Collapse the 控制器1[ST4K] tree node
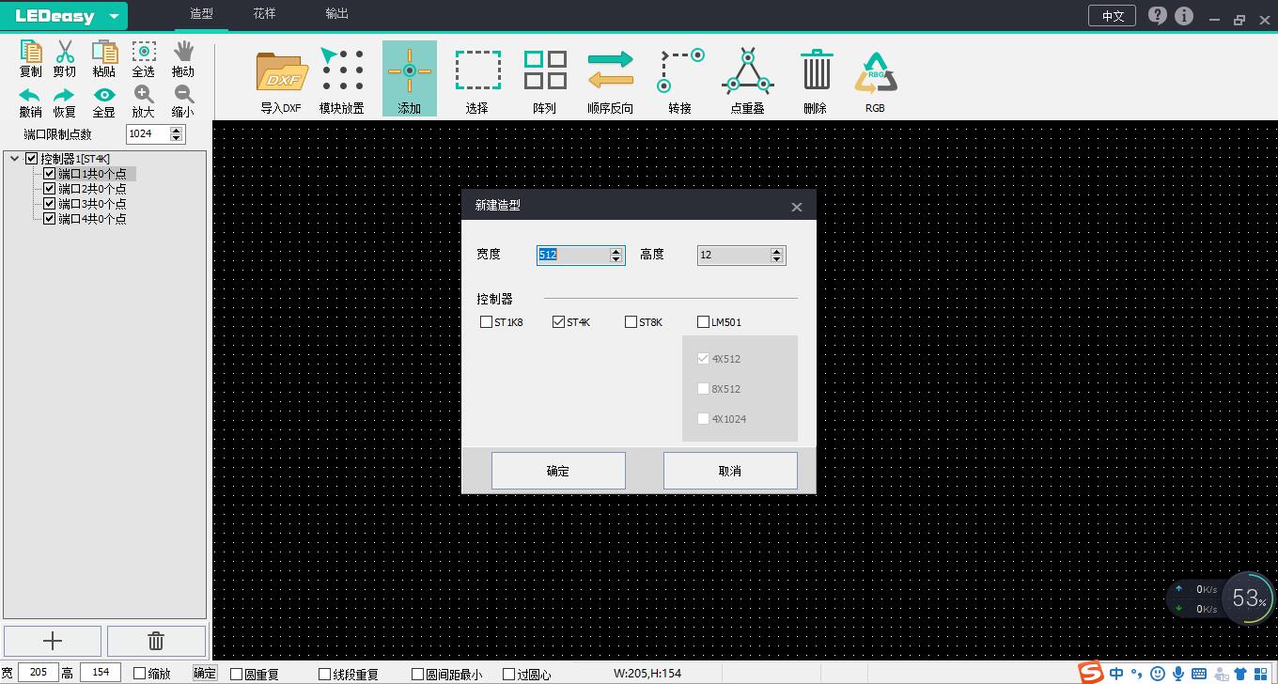This screenshot has width=1278, height=684. [14, 159]
